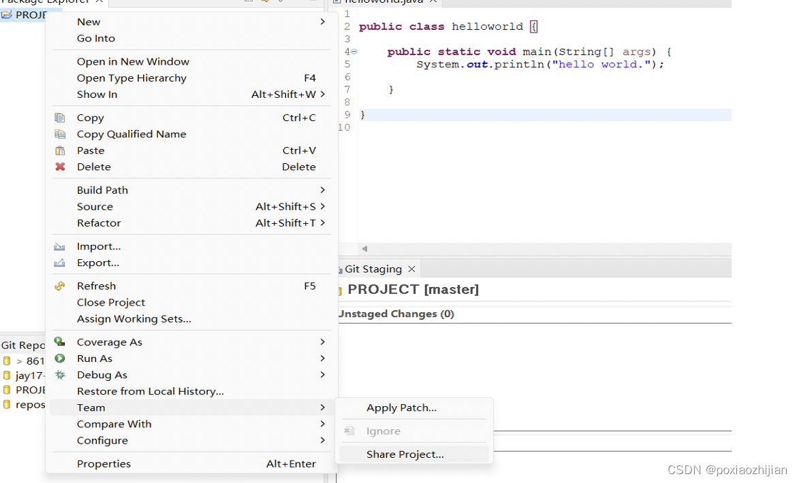Click the Paste clipboard icon
This screenshot has height=483, width=797.
pos(60,150)
